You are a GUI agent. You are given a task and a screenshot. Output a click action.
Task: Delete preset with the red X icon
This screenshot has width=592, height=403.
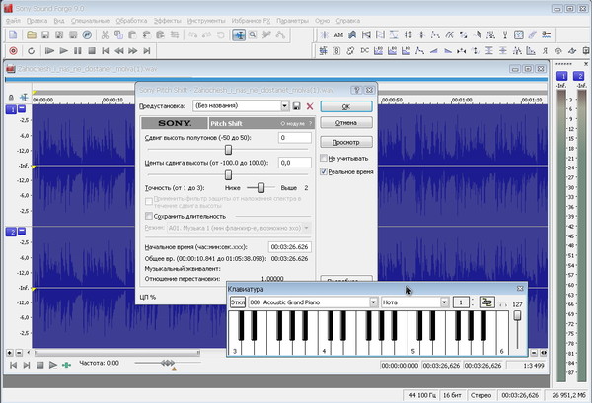[310, 106]
